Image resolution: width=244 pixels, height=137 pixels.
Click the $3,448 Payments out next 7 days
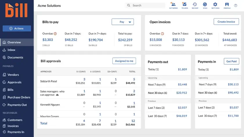[x=182, y=85]
